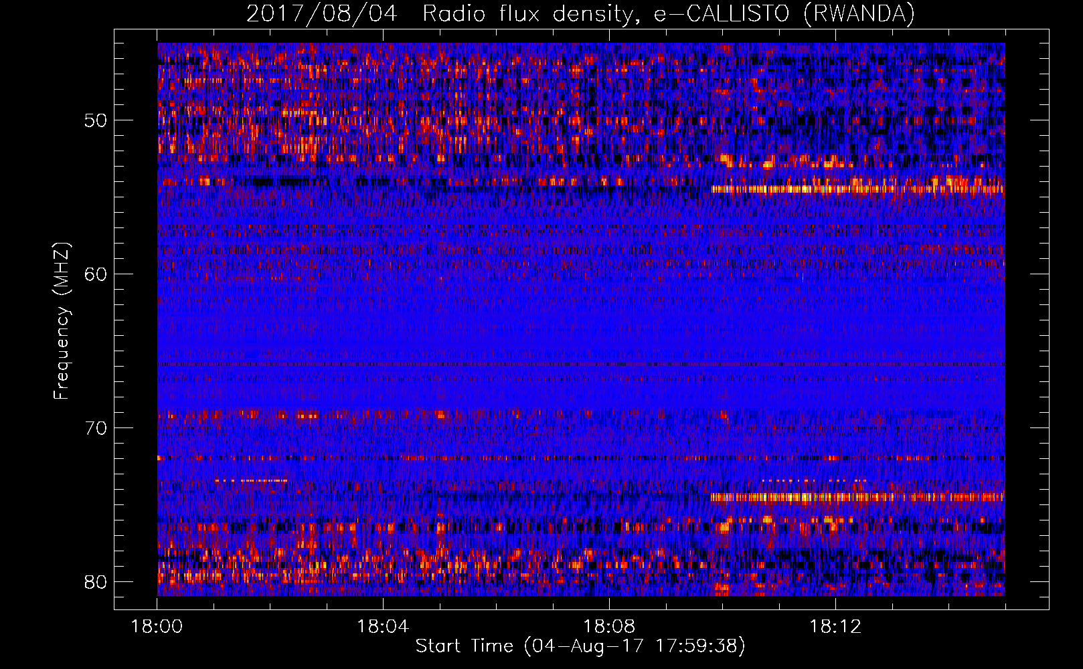Click the Frequency (MHZ) axis label
This screenshot has width=1083, height=669.
[62, 321]
